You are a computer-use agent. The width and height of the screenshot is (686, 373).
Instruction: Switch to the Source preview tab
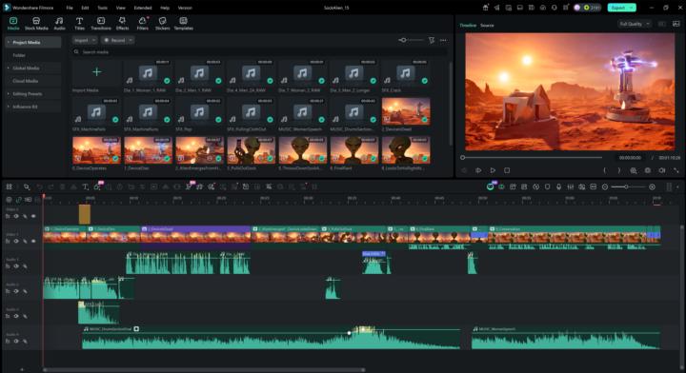pos(487,26)
